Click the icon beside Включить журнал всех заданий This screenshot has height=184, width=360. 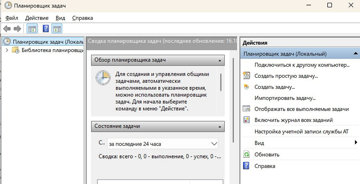(246, 120)
